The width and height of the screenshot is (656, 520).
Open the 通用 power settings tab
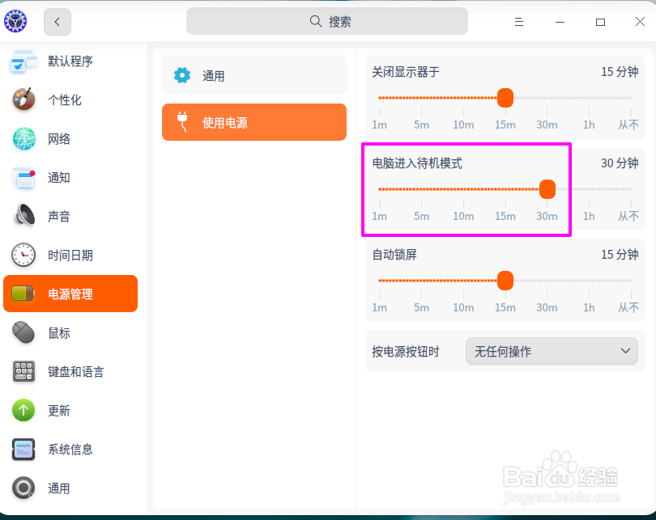pos(254,75)
